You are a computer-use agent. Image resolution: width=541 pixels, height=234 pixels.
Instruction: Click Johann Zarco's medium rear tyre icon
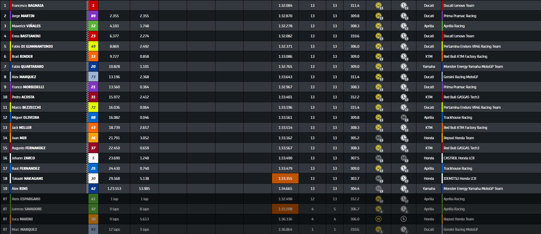[x=404, y=158]
